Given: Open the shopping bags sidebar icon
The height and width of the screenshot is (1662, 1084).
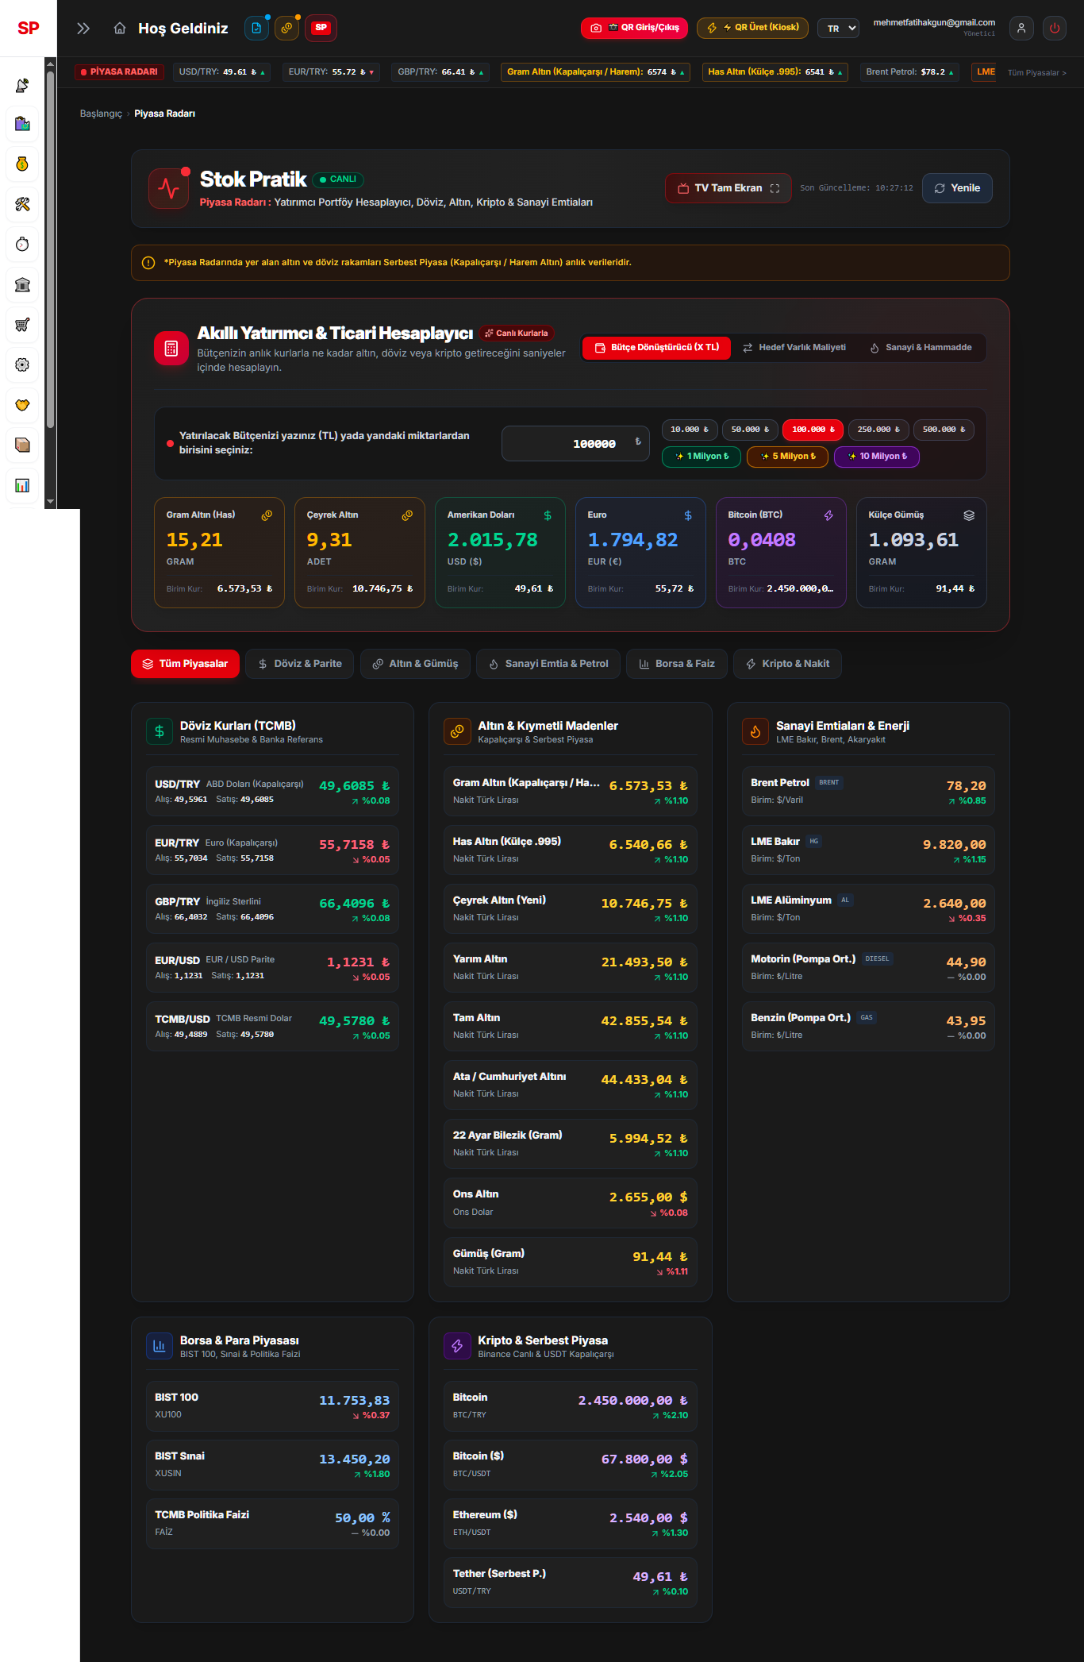Looking at the screenshot, I should [x=22, y=124].
